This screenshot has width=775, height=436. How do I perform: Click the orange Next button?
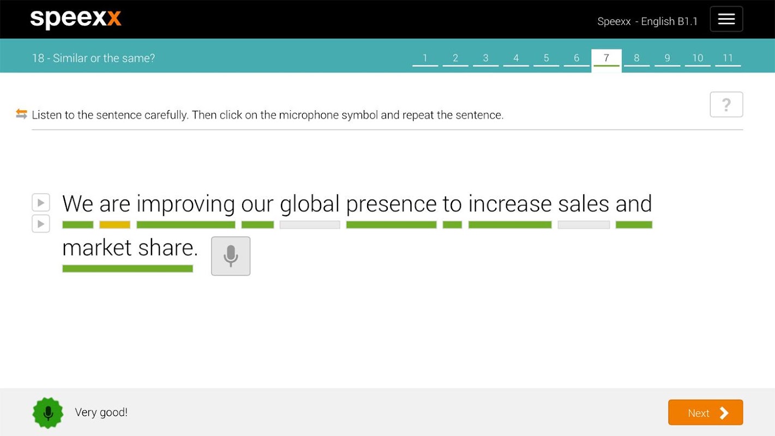click(705, 413)
